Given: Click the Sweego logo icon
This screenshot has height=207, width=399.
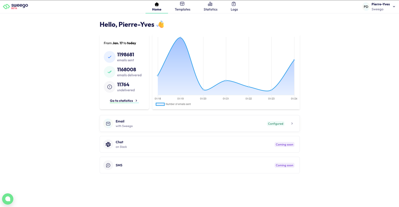Looking at the screenshot, I should tap(6, 6).
